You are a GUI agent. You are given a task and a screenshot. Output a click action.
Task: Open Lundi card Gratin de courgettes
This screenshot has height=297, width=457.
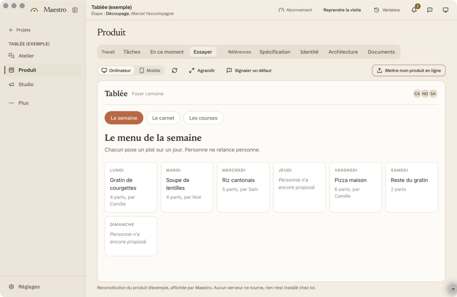point(131,188)
